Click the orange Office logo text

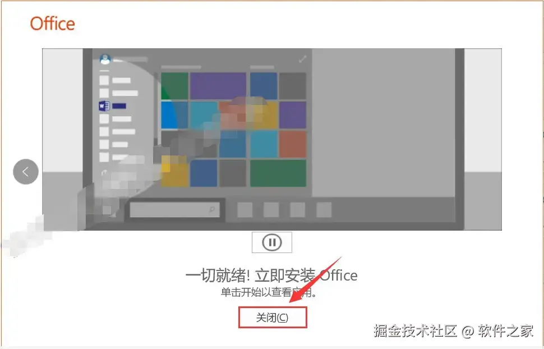pyautogui.click(x=52, y=24)
